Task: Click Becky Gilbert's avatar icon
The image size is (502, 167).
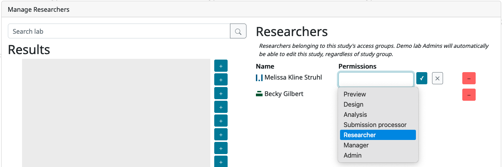Action: pos(259,94)
